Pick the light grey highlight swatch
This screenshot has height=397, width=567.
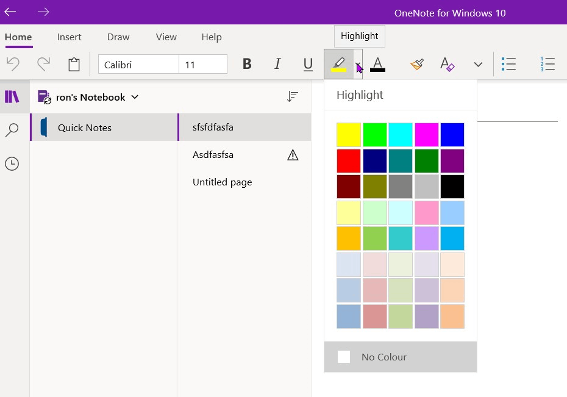427,187
